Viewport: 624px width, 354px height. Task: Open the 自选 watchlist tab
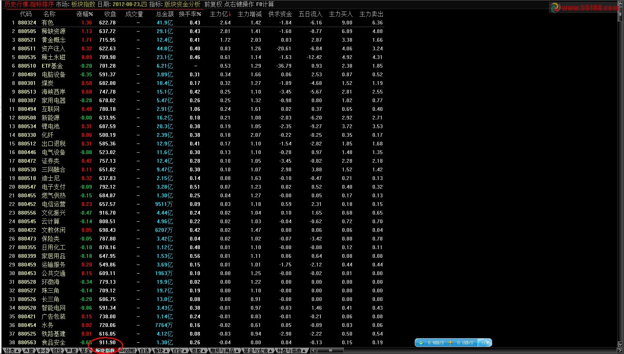click(145, 351)
